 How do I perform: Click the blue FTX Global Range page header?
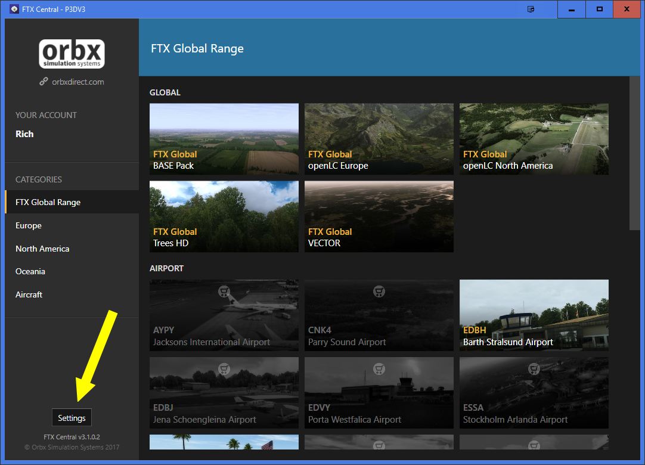pos(389,47)
